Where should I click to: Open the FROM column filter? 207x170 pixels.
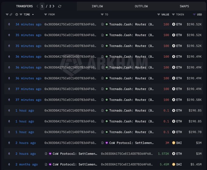click(46, 14)
